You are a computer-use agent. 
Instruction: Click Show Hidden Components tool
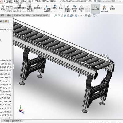coord(47,9)
